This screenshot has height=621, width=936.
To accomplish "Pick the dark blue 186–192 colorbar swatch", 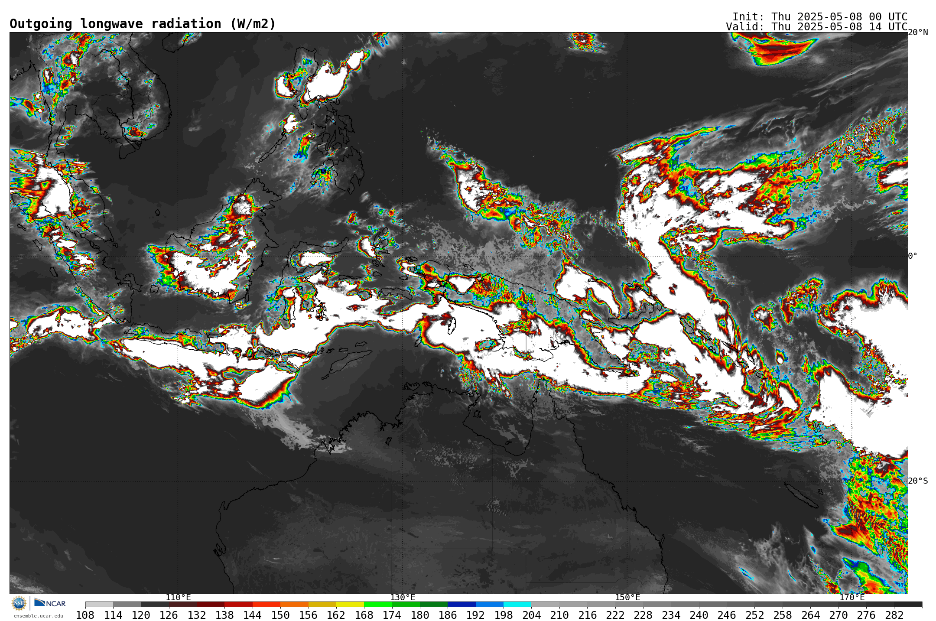I will pos(461,605).
